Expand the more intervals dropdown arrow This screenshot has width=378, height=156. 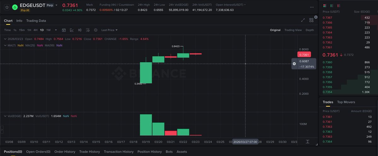[56, 30]
